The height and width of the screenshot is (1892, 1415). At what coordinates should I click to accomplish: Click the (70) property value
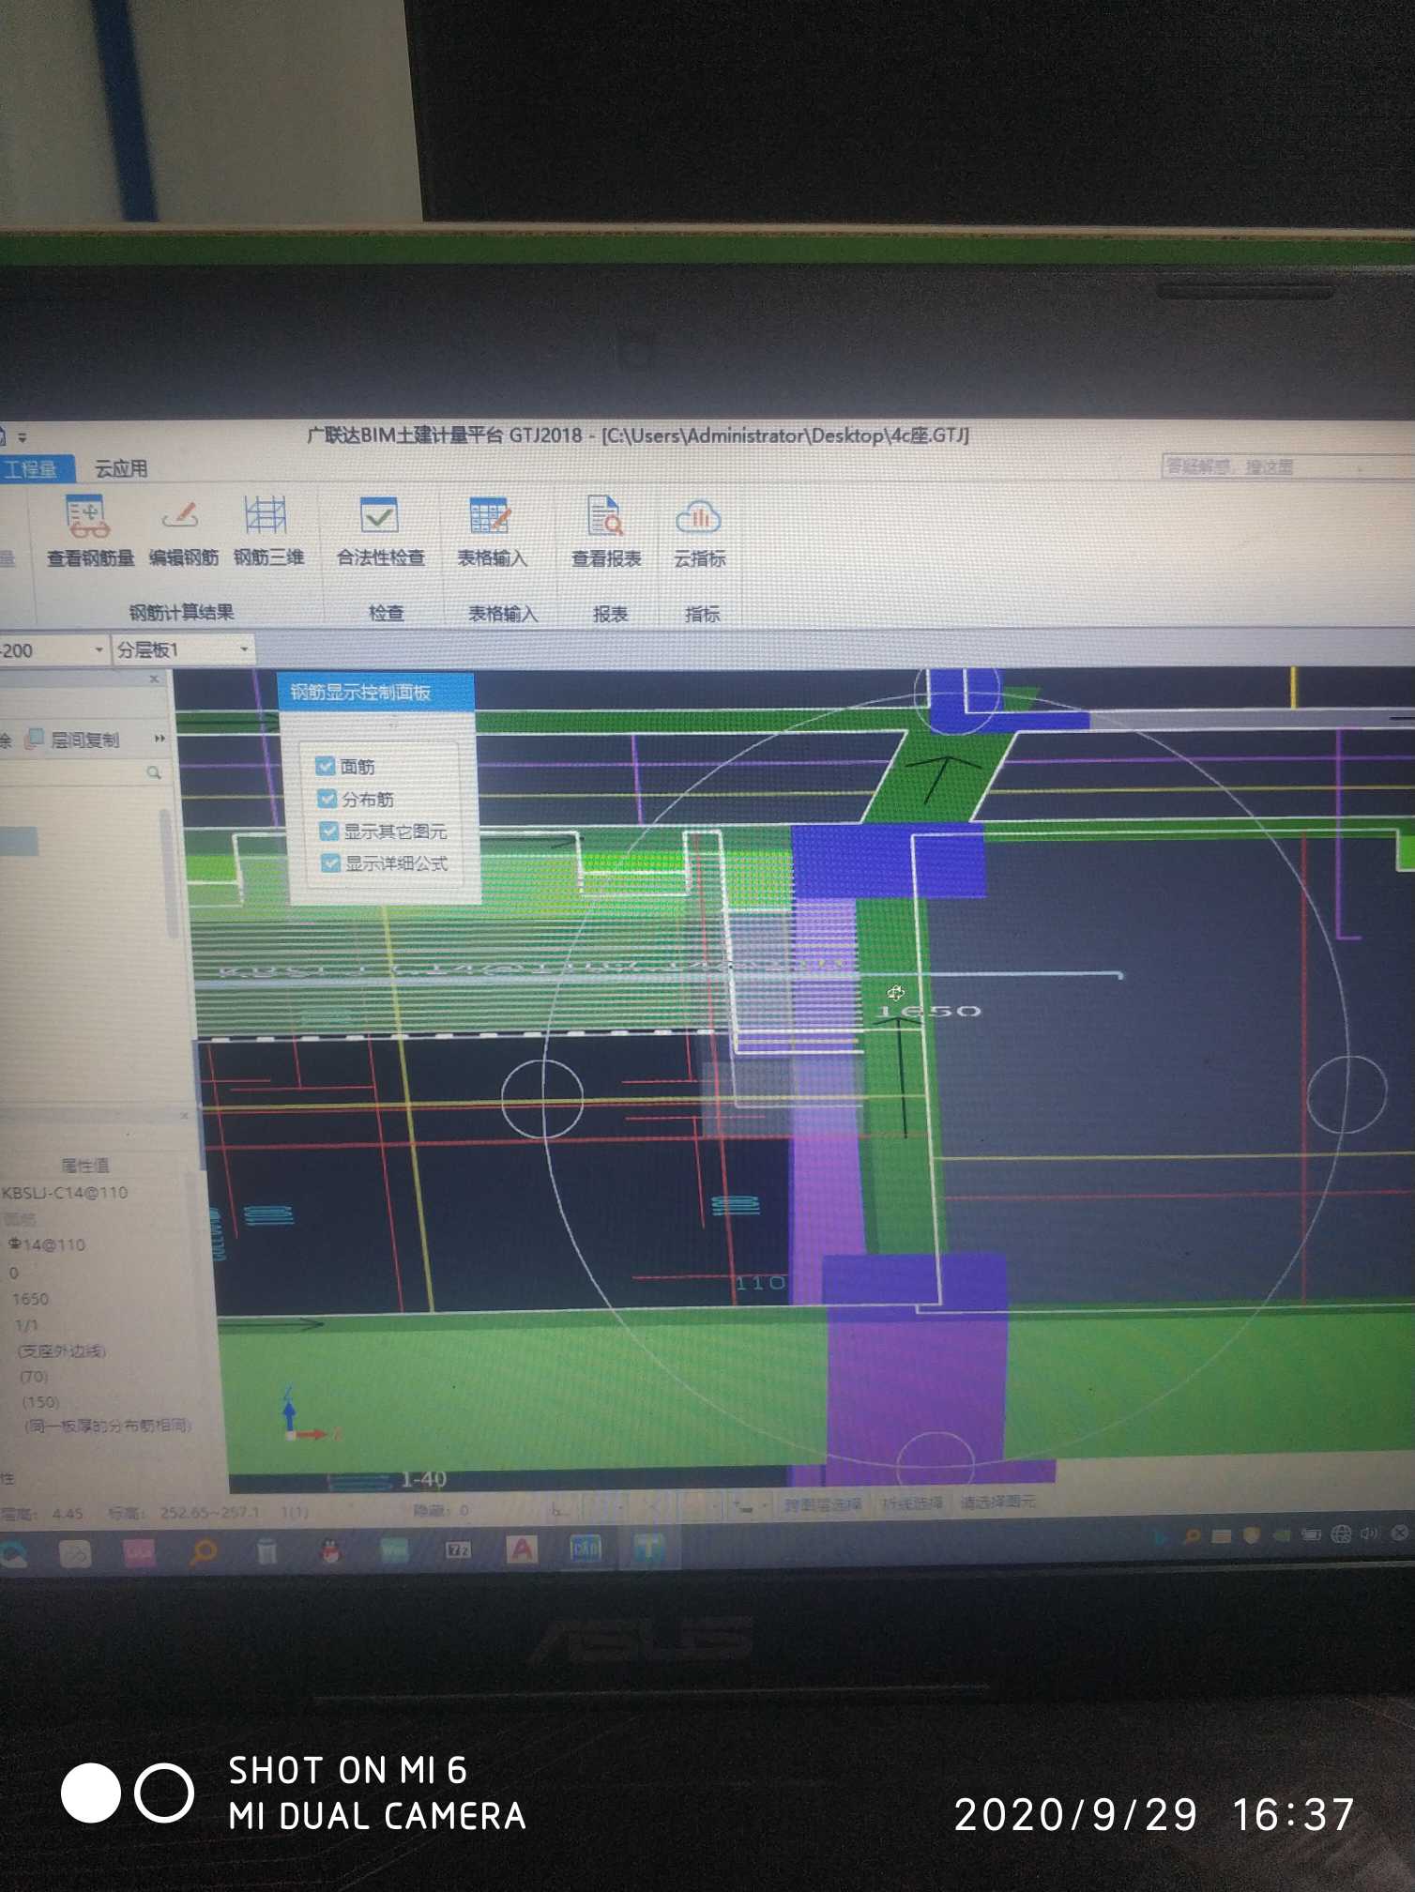tap(34, 1376)
